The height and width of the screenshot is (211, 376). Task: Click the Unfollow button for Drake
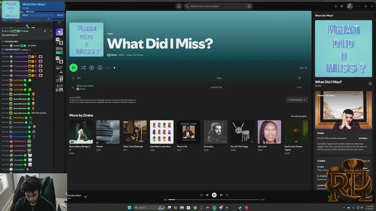click(x=363, y=138)
